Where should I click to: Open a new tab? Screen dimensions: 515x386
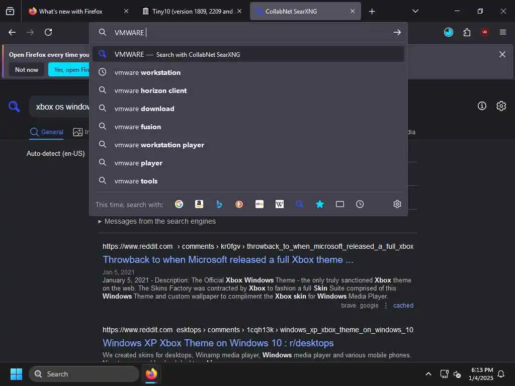pos(372,12)
